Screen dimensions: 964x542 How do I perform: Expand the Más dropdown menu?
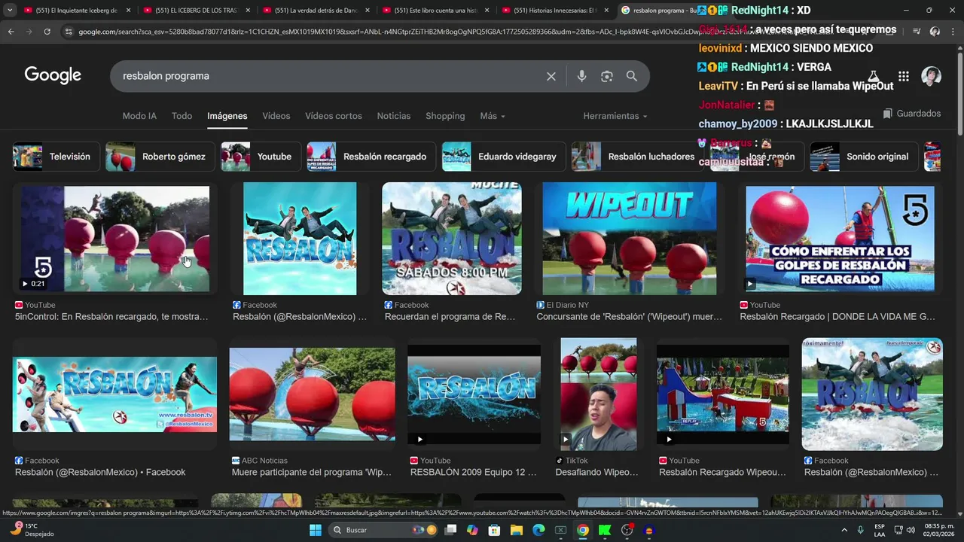[x=493, y=116]
